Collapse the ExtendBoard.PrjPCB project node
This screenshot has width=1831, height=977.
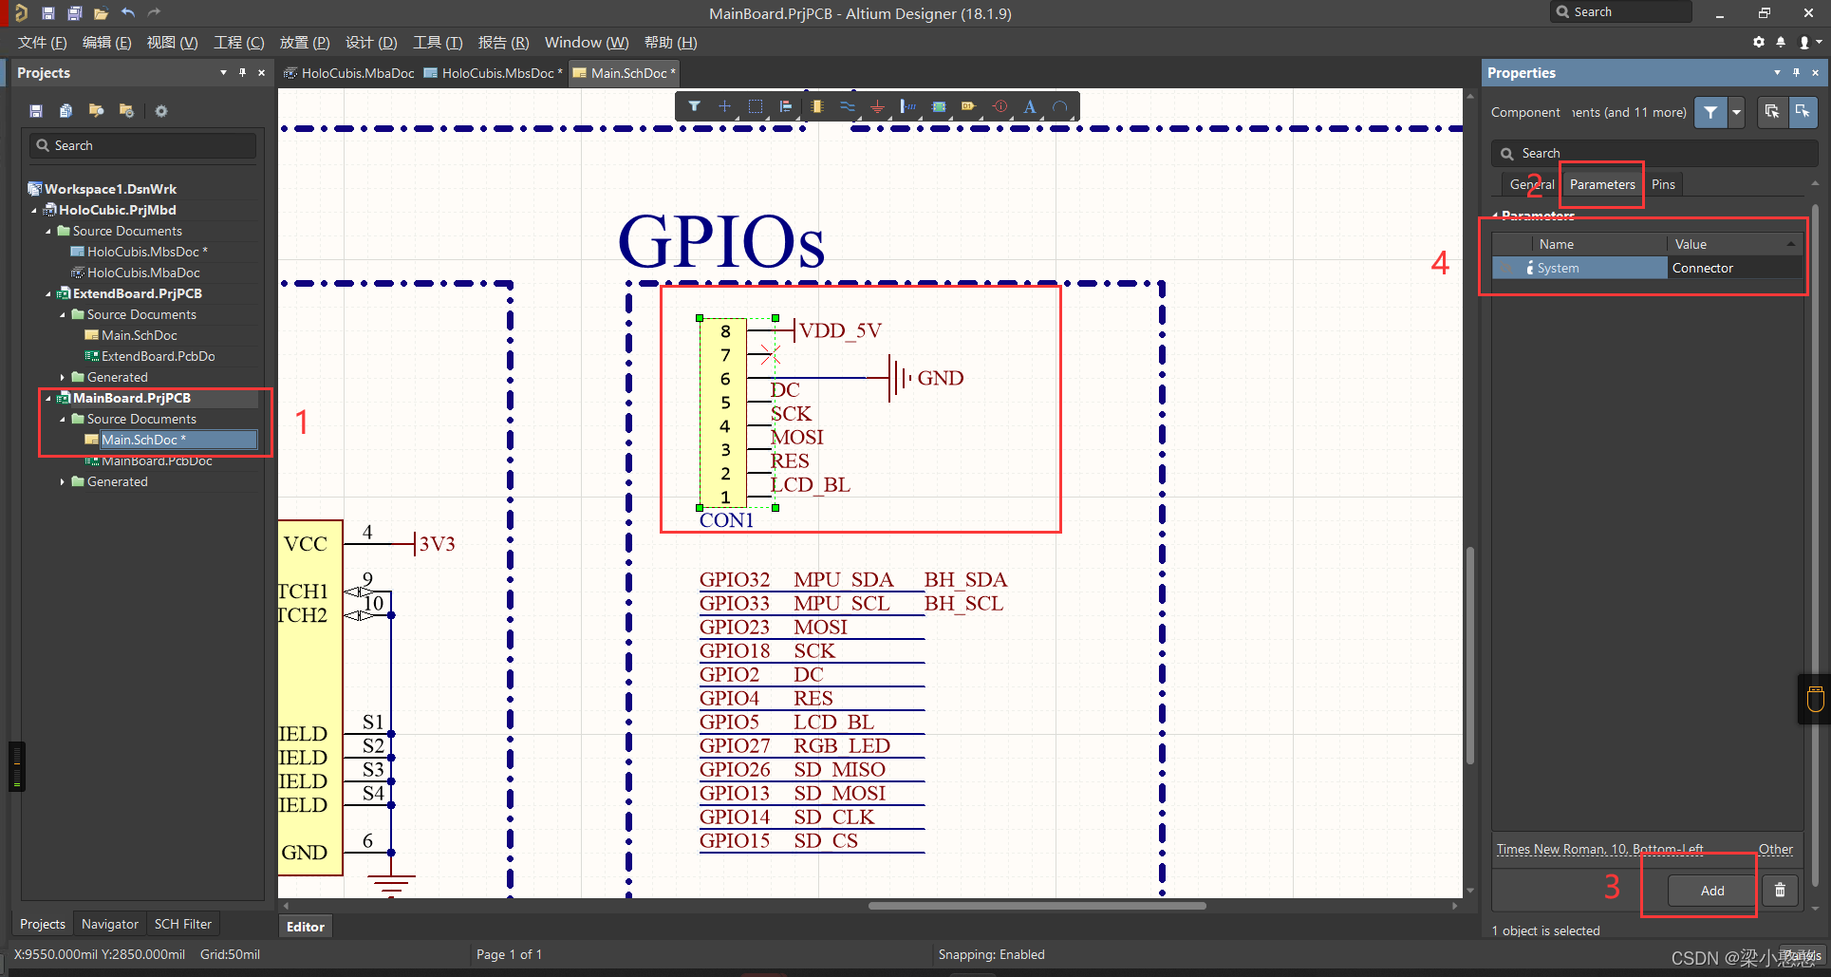(48, 294)
